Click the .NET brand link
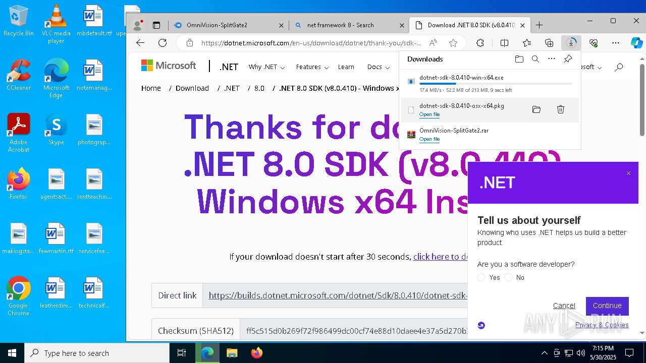Screen dimensions: 646x363 point(229,67)
